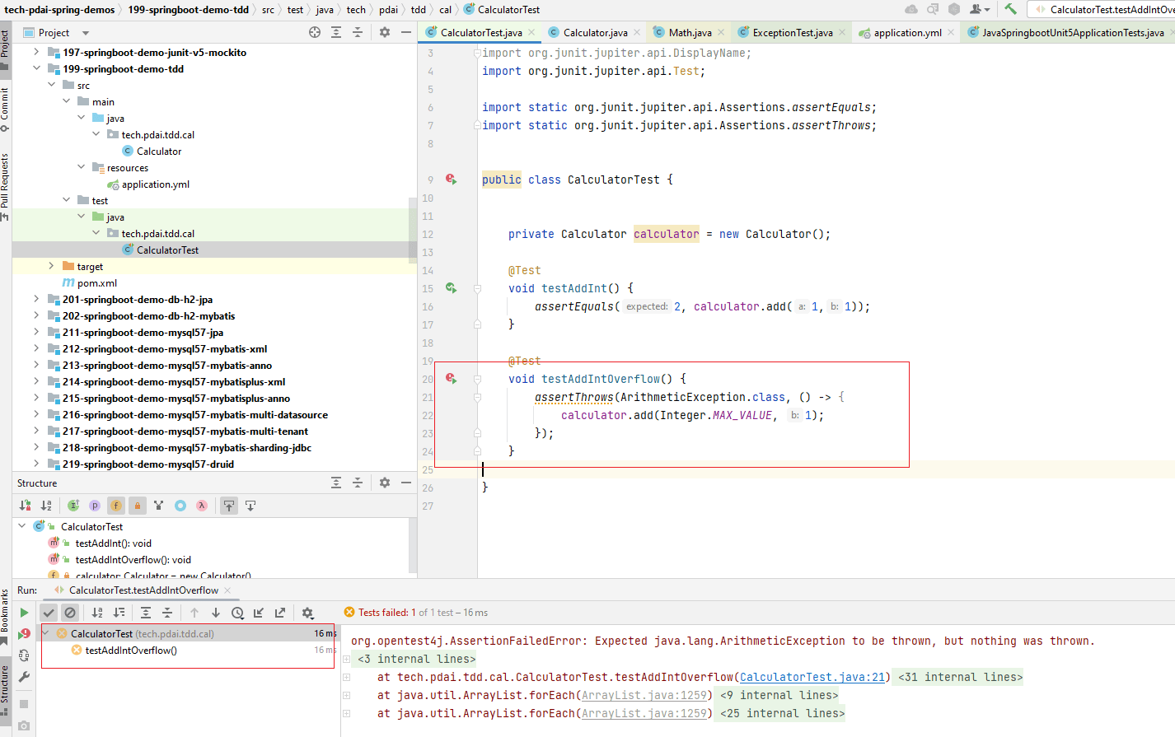Click the Build hammer icon

pyautogui.click(x=1010, y=9)
